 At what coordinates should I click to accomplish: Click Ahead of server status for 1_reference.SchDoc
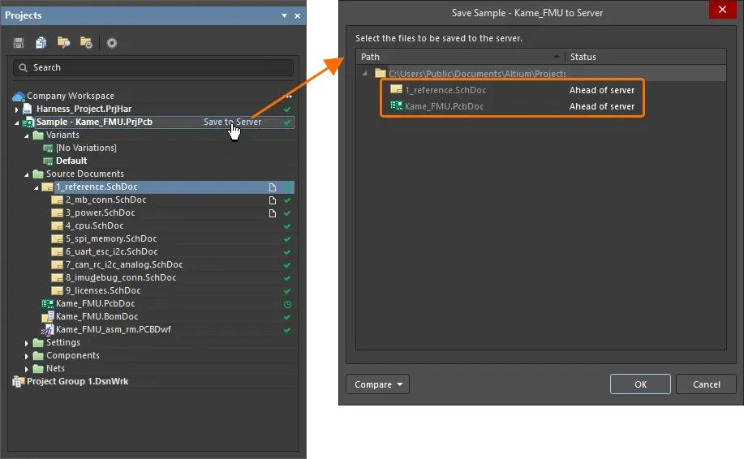click(602, 90)
